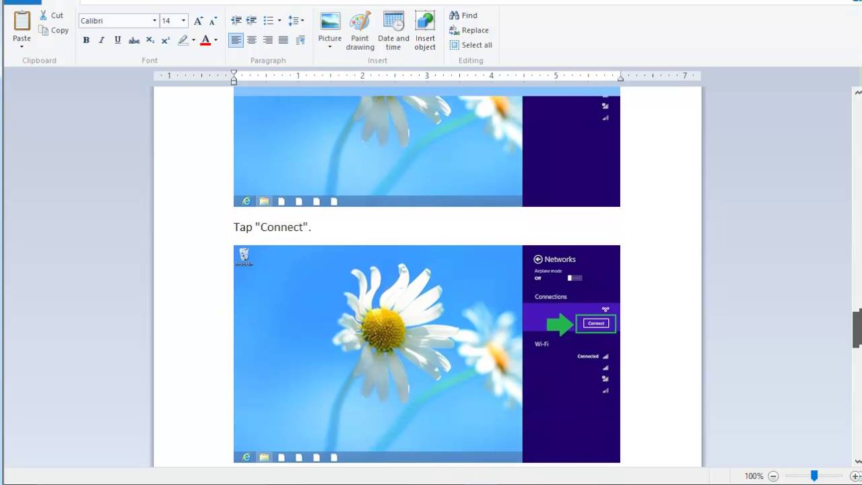Click the vertical scrollbar thumb
The height and width of the screenshot is (485, 862).
pos(857,328)
